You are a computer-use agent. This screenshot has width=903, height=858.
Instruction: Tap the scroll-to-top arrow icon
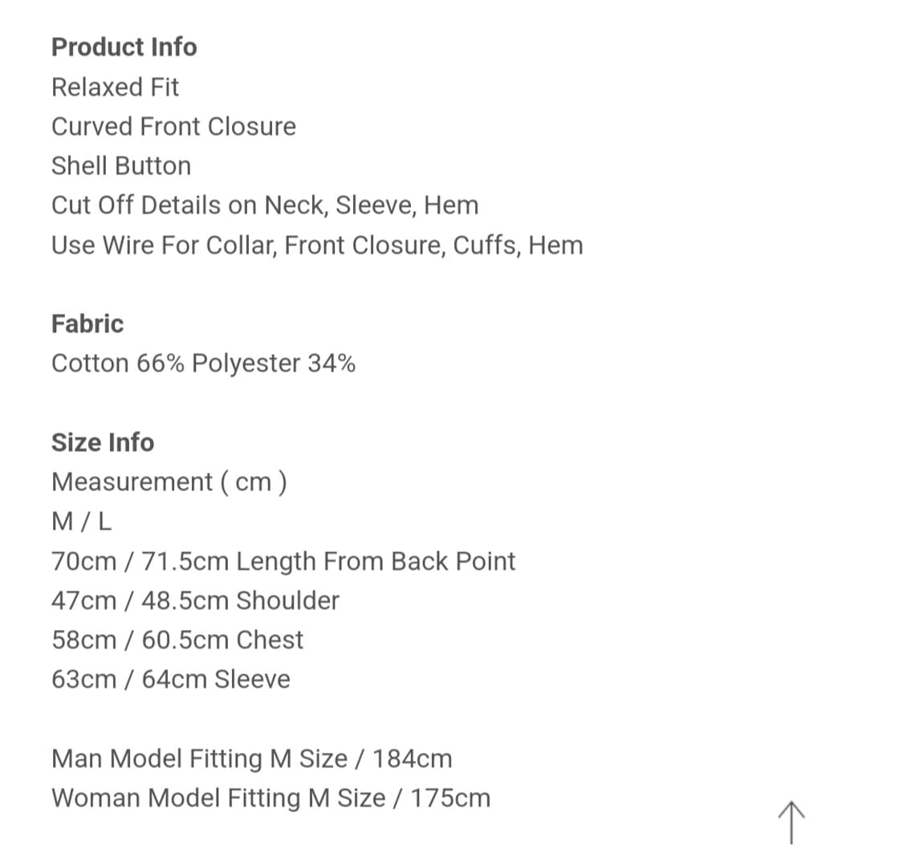791,823
